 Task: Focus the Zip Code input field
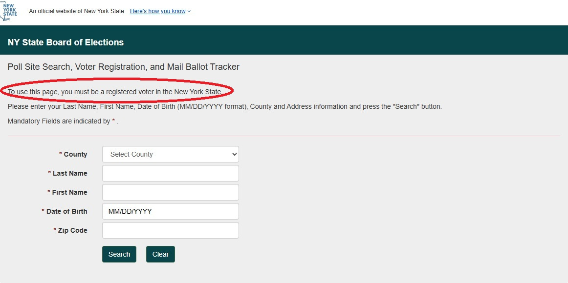click(x=170, y=230)
